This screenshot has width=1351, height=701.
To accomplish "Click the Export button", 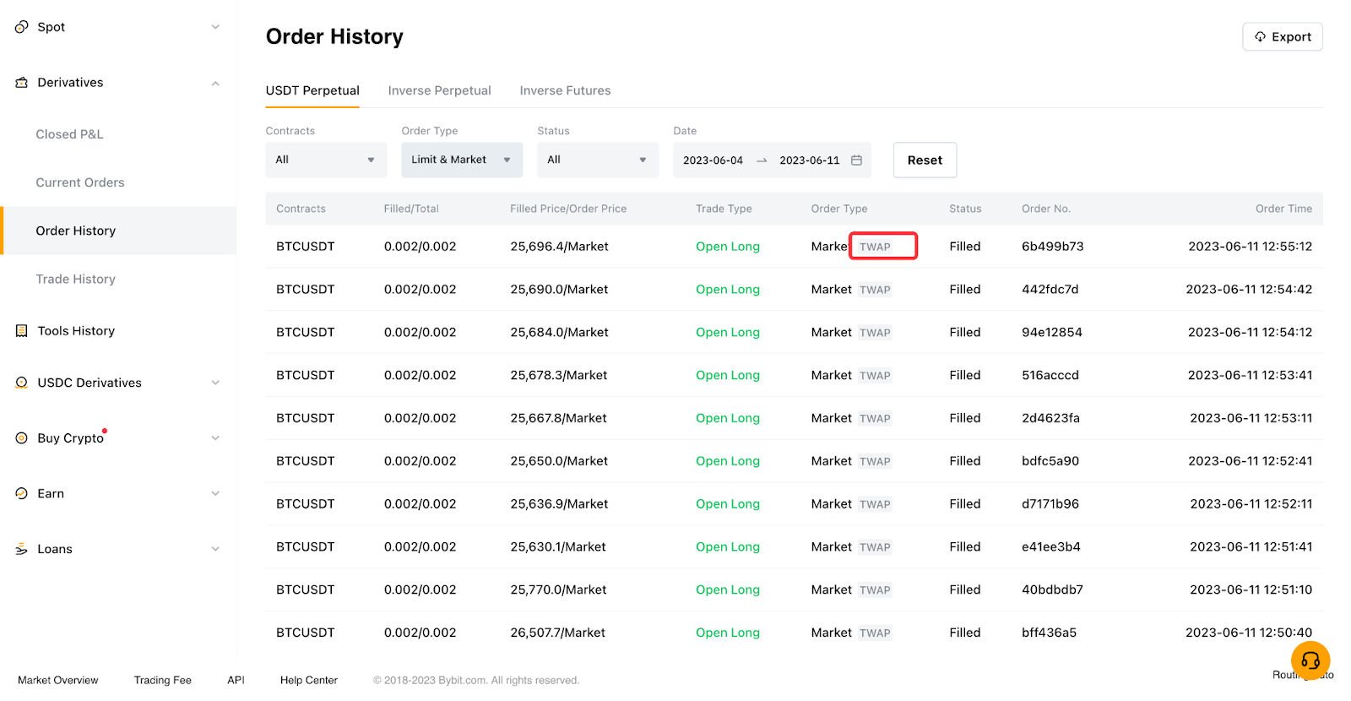I will click(1282, 37).
